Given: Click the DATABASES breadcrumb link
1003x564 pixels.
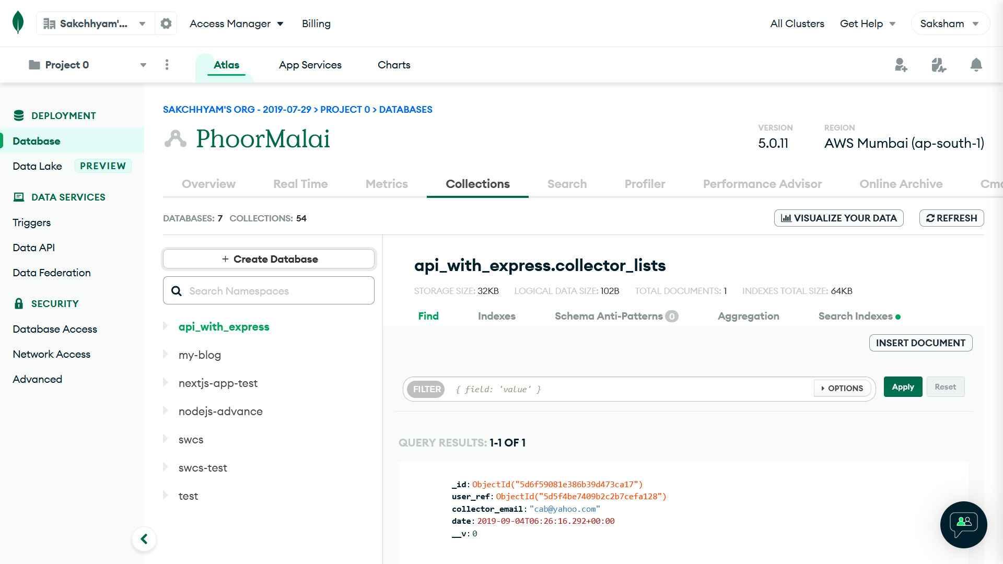Looking at the screenshot, I should [405, 110].
